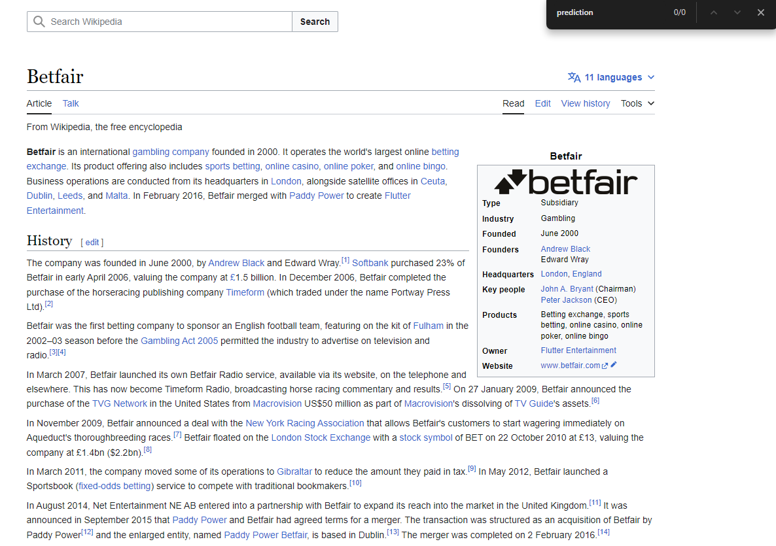Click citation reference [14]
This screenshot has width=776, height=546.
pos(604,532)
